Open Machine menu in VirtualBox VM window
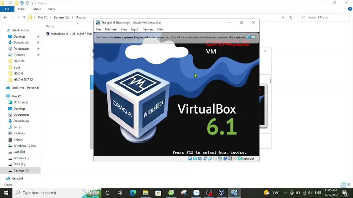 [110, 29]
